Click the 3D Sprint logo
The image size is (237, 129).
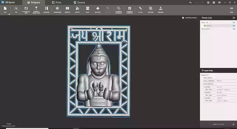(x=2, y=2)
